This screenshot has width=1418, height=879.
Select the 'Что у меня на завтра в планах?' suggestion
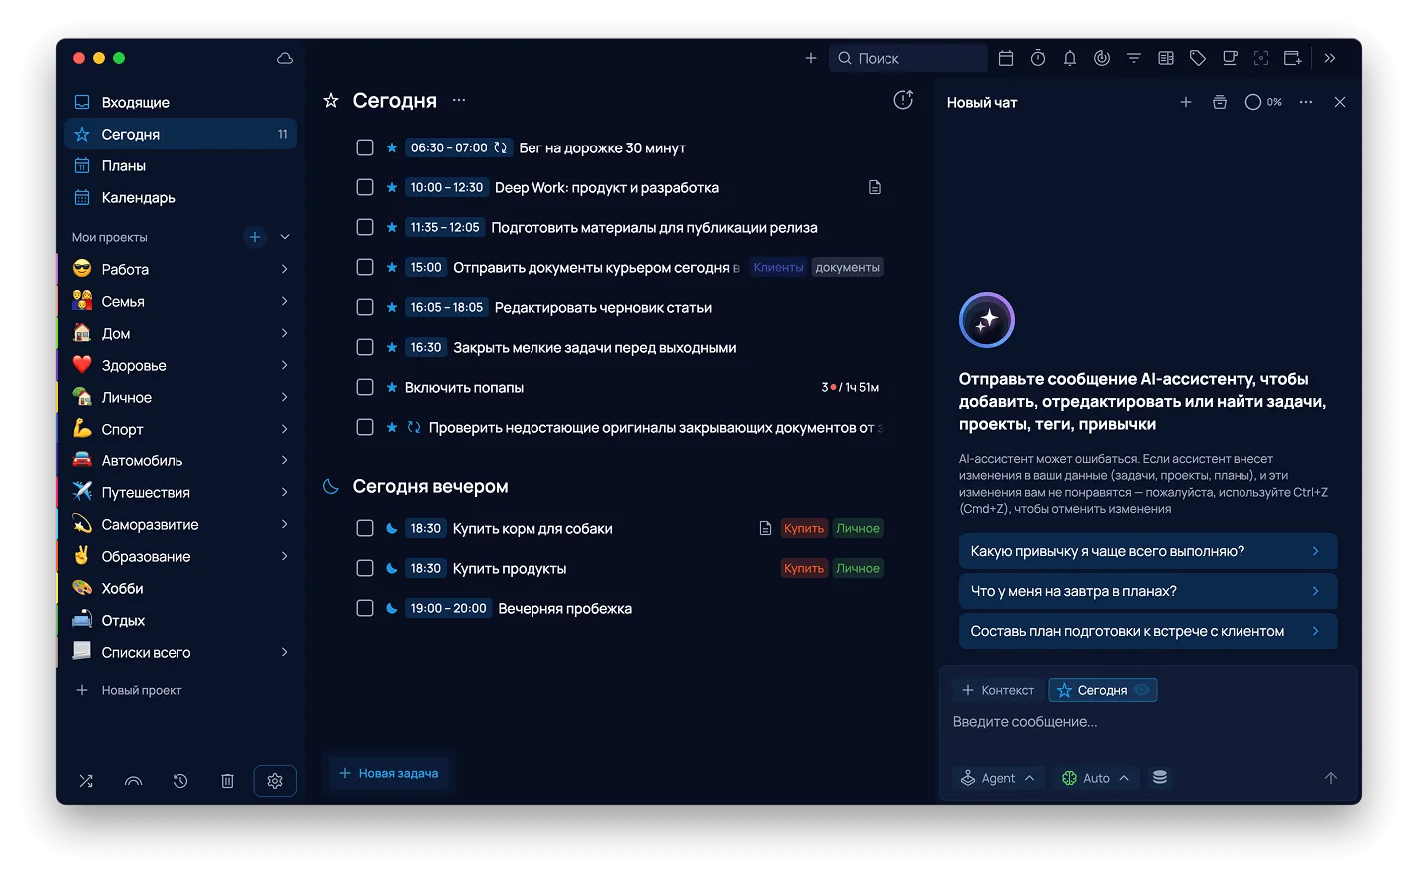pos(1148,591)
